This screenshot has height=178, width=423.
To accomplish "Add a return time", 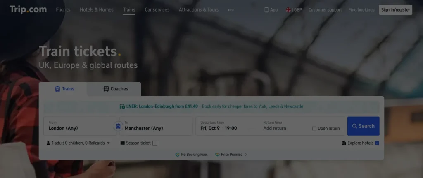I will pyautogui.click(x=275, y=128).
